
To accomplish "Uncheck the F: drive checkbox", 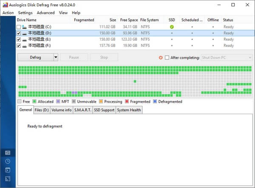I will tap(19, 46).
